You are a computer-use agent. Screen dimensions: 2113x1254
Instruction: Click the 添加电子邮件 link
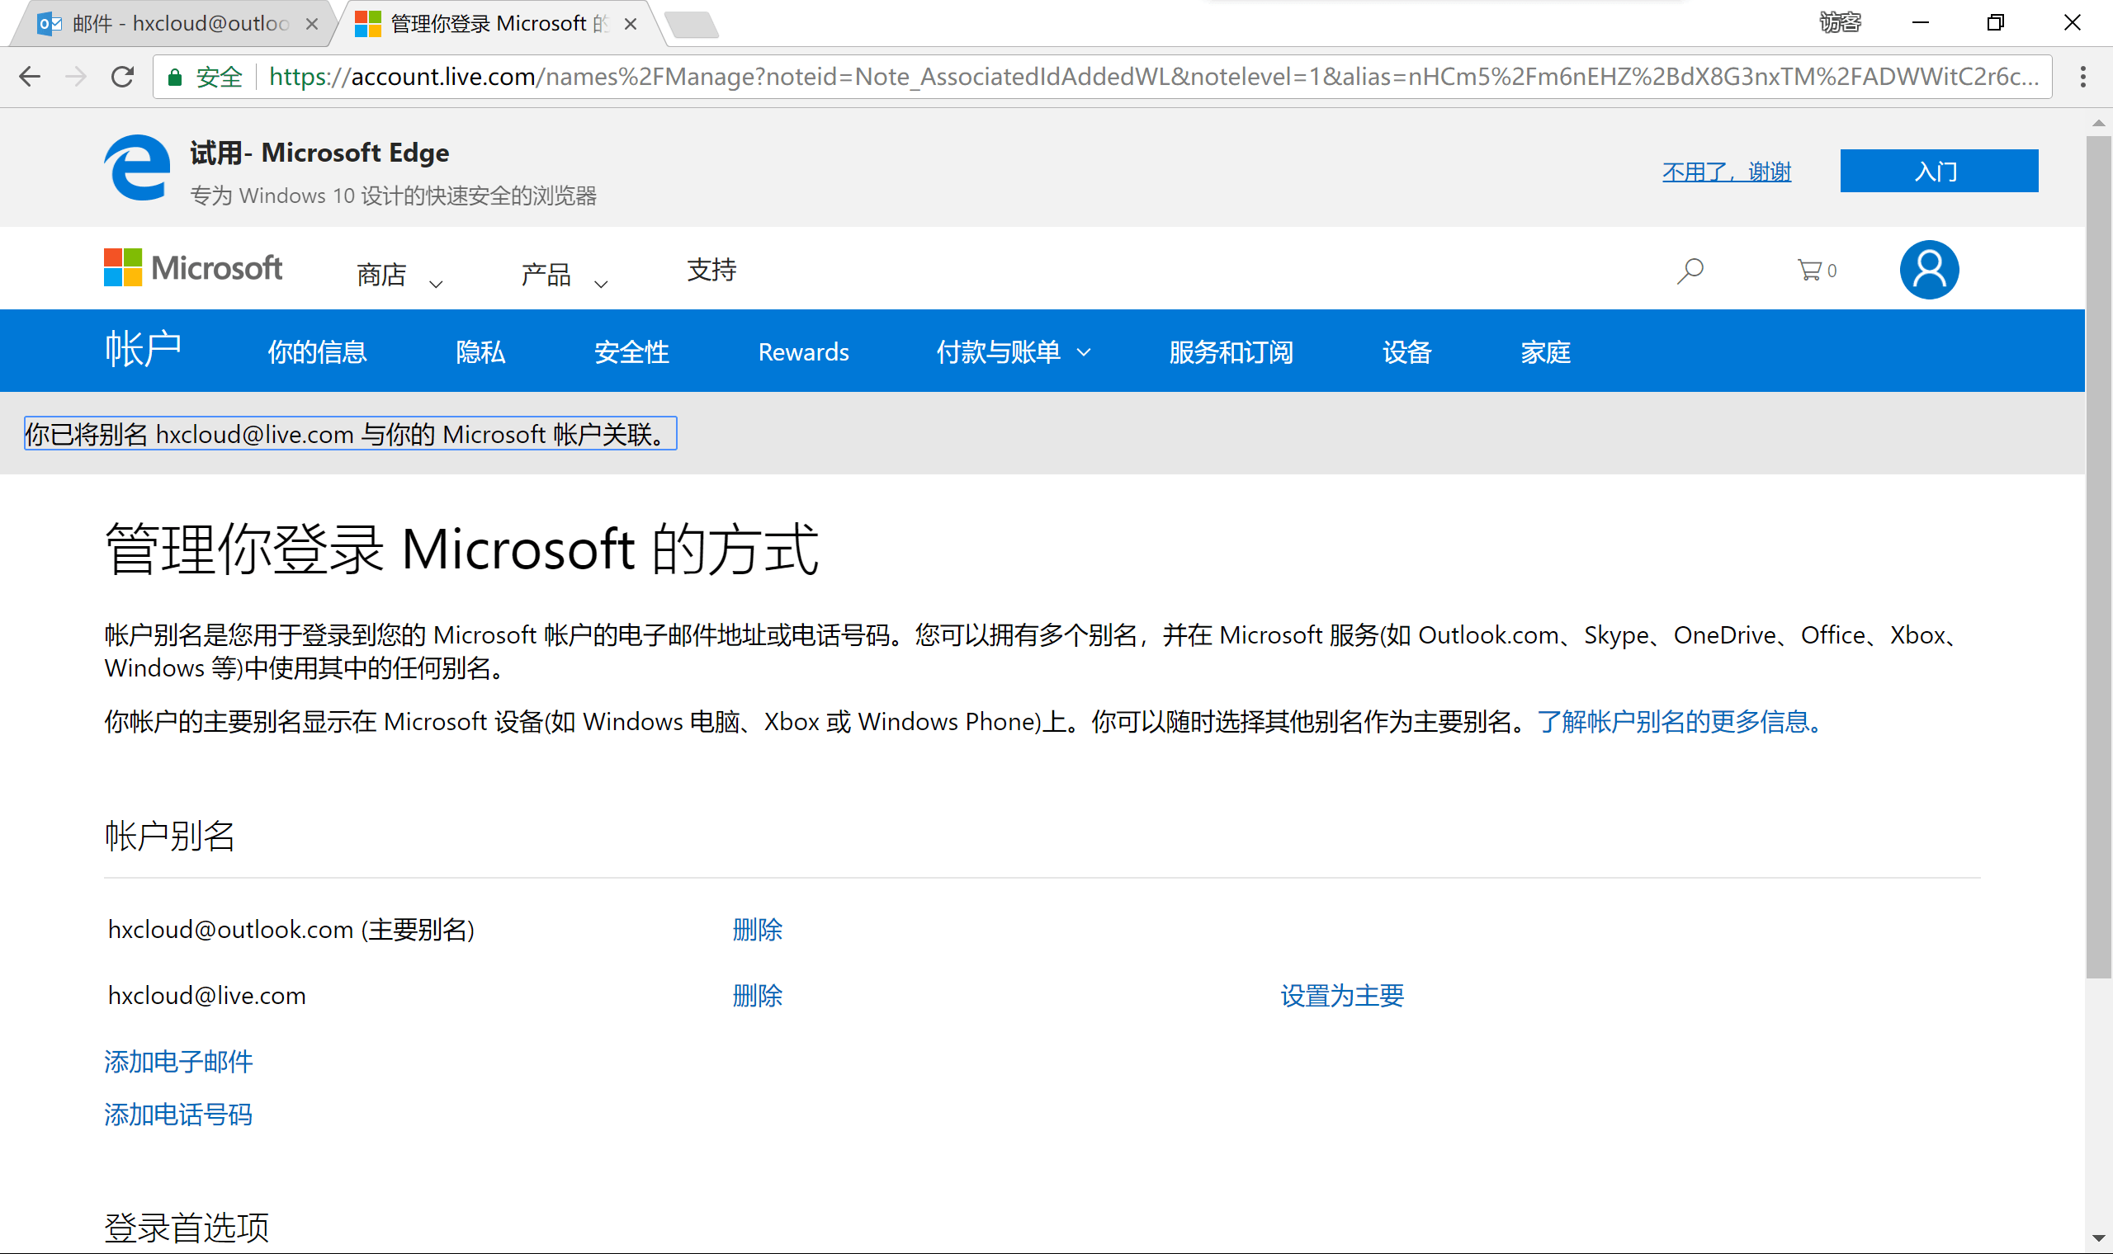(x=178, y=1061)
